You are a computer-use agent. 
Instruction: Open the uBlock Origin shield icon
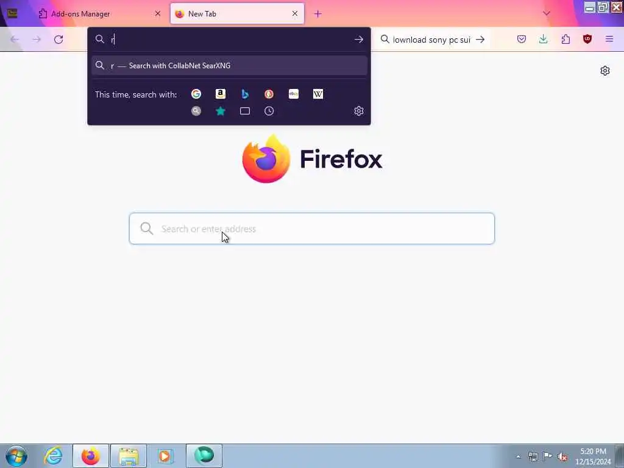pyautogui.click(x=587, y=39)
